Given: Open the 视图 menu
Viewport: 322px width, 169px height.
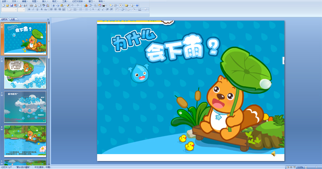Looking at the screenshot, I should [x=35, y=2].
